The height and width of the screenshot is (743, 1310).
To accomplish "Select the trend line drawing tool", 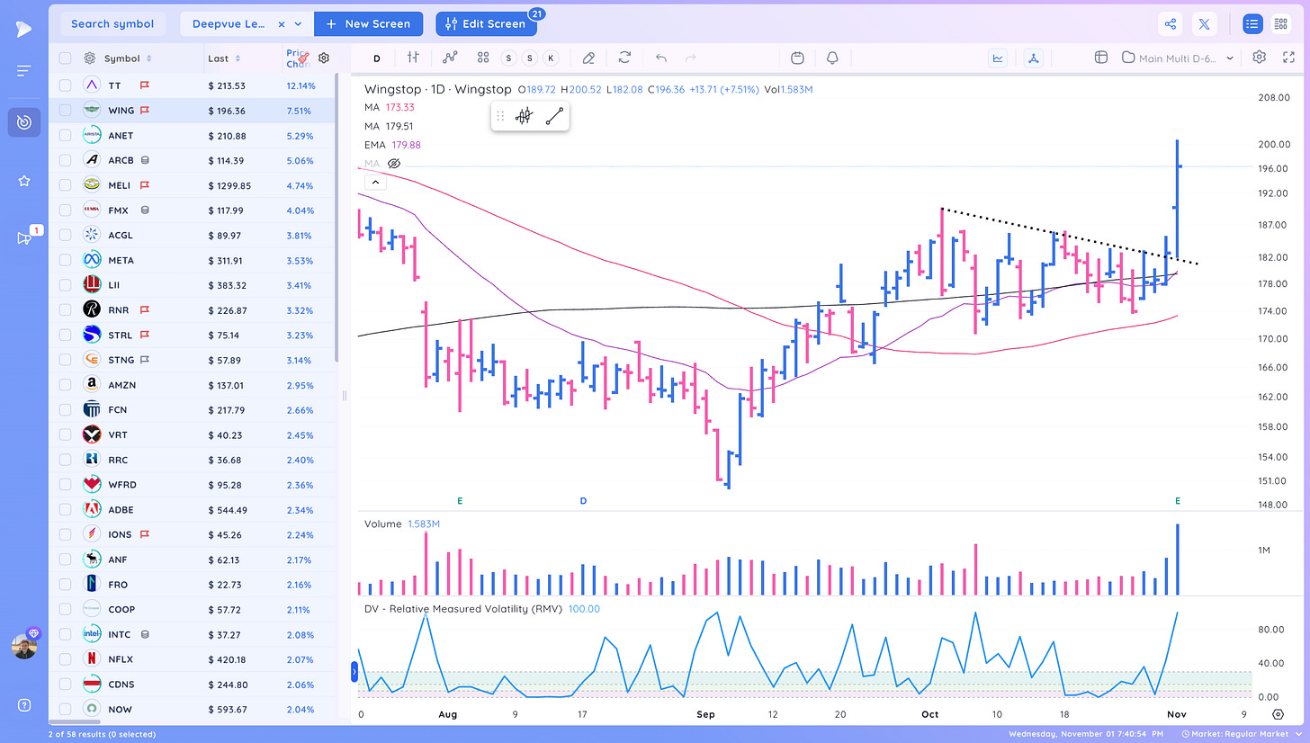I will pyautogui.click(x=554, y=115).
